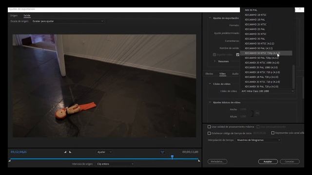Confirm export with Aceptar
The width and height of the screenshot is (312, 175).
(268, 161)
